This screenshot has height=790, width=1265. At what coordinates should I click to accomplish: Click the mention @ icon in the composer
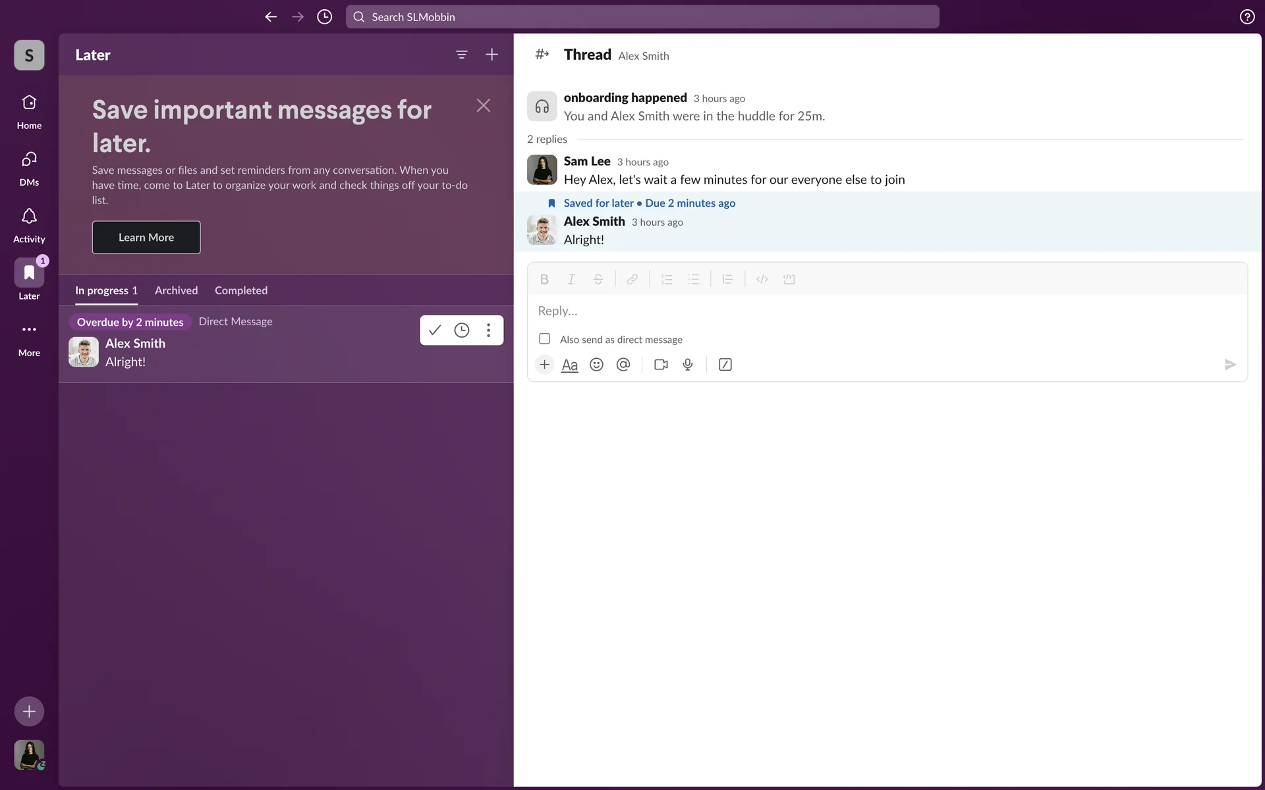[x=623, y=365]
